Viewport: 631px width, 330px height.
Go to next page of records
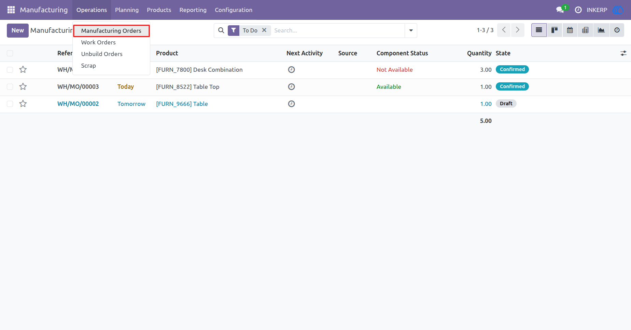pos(518,30)
